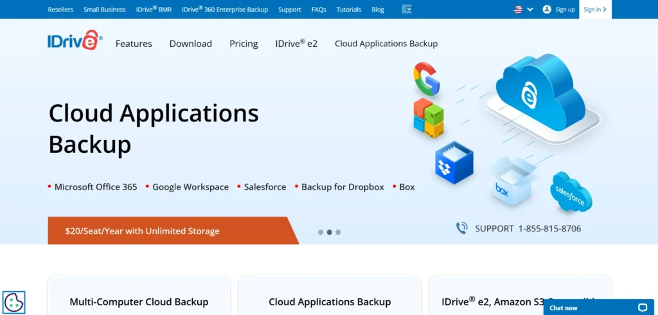658x315 pixels.
Task: Click the user profile icon
Action: [547, 9]
